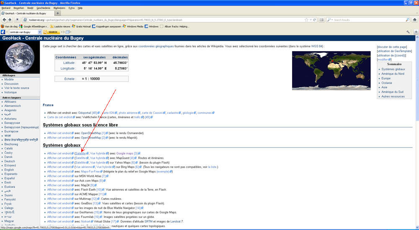Open the Bladwijzers menu
The width and height of the screenshot is (419, 230).
coord(59,8)
